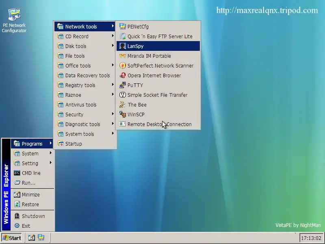The height and width of the screenshot is (244, 325).
Task: Click the network configurator quick launch icon on taskbar
Action: click(41, 237)
